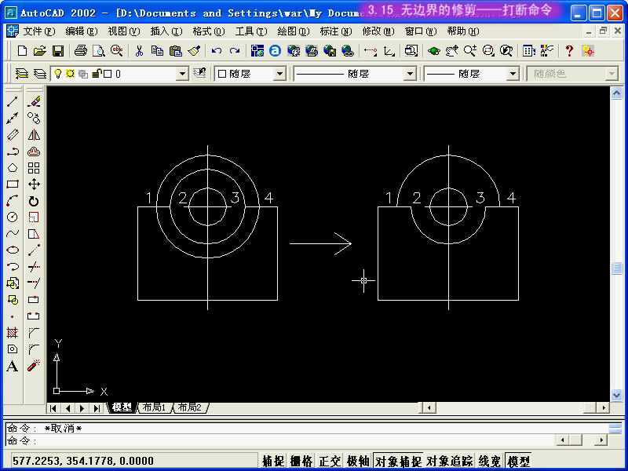Open the 编辑(E) menu
The height and width of the screenshot is (471, 628).
82,31
